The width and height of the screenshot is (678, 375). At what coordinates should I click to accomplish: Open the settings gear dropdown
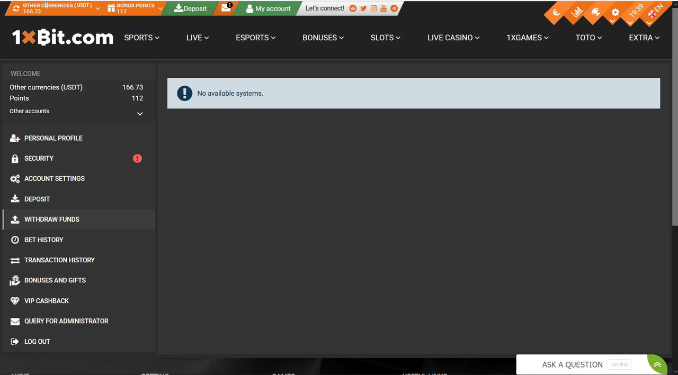tap(615, 13)
